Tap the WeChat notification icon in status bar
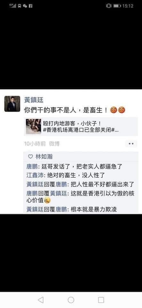The image size is (142, 308). pyautogui.click(x=25, y=6)
